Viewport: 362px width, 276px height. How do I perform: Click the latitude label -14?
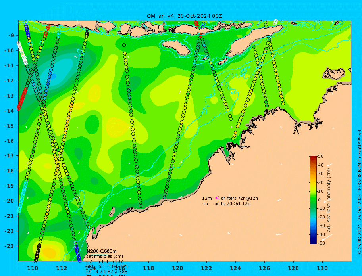pos(10,111)
